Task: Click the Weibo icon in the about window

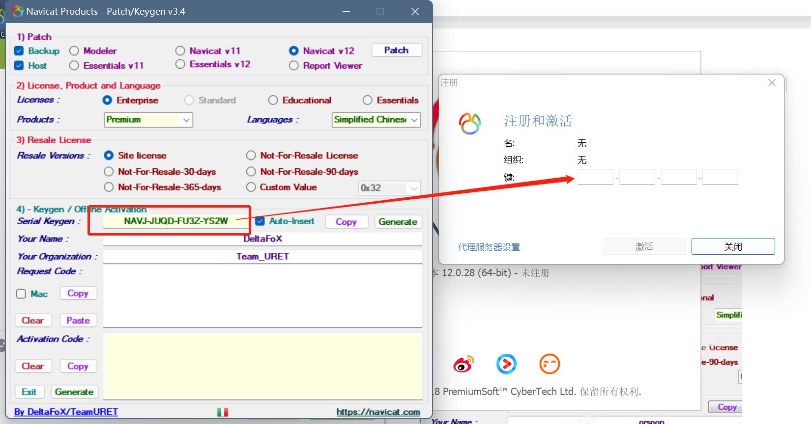Action: 463,364
